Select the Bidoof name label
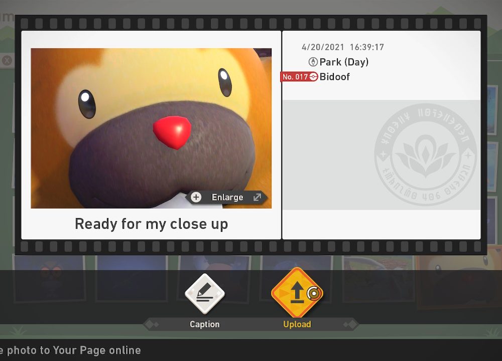 (335, 77)
